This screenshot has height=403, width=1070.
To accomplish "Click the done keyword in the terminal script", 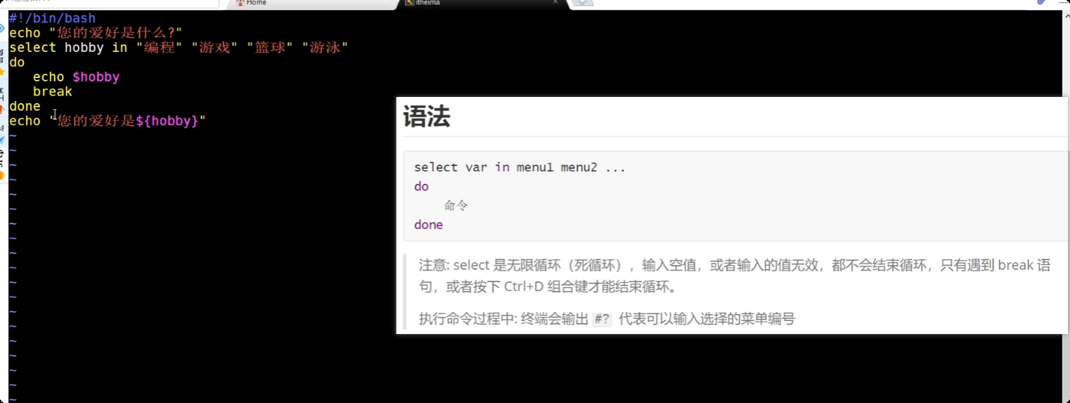I will (x=25, y=107).
